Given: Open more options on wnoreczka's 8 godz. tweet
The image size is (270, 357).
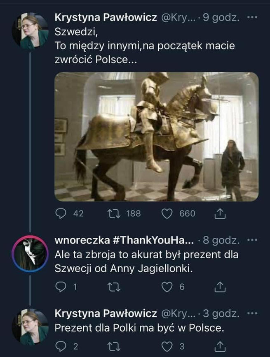Looking at the screenshot, I should pyautogui.click(x=251, y=240).
